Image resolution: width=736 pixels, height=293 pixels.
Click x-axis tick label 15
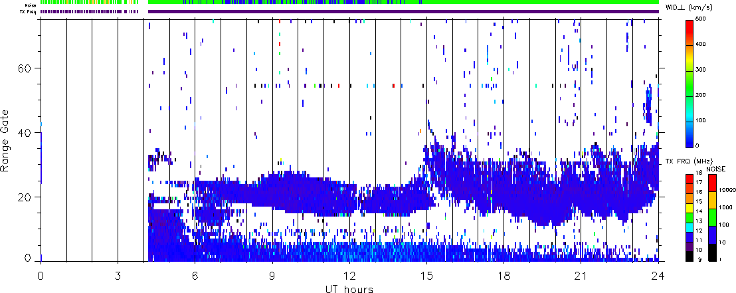(426, 276)
